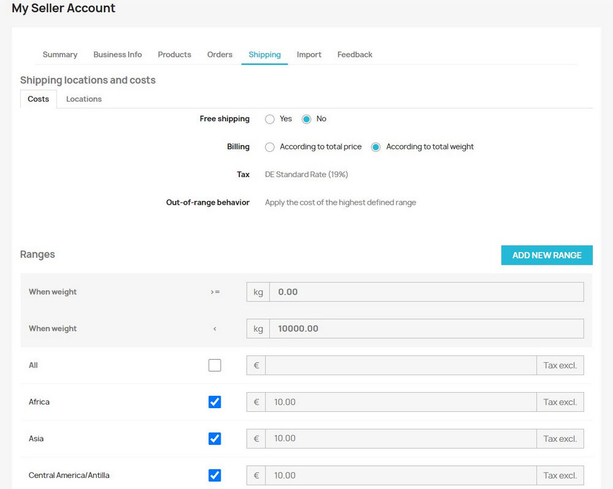613x489 pixels.
Task: Choose billing according to total weight
Action: click(376, 147)
